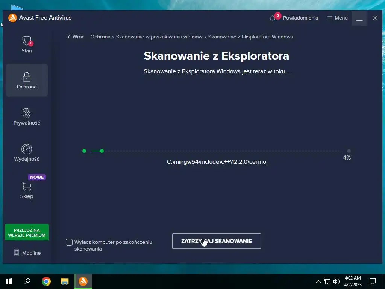Screen dimensions: 385x289
Task: Click the scan in progress status text
Action: tap(216, 71)
